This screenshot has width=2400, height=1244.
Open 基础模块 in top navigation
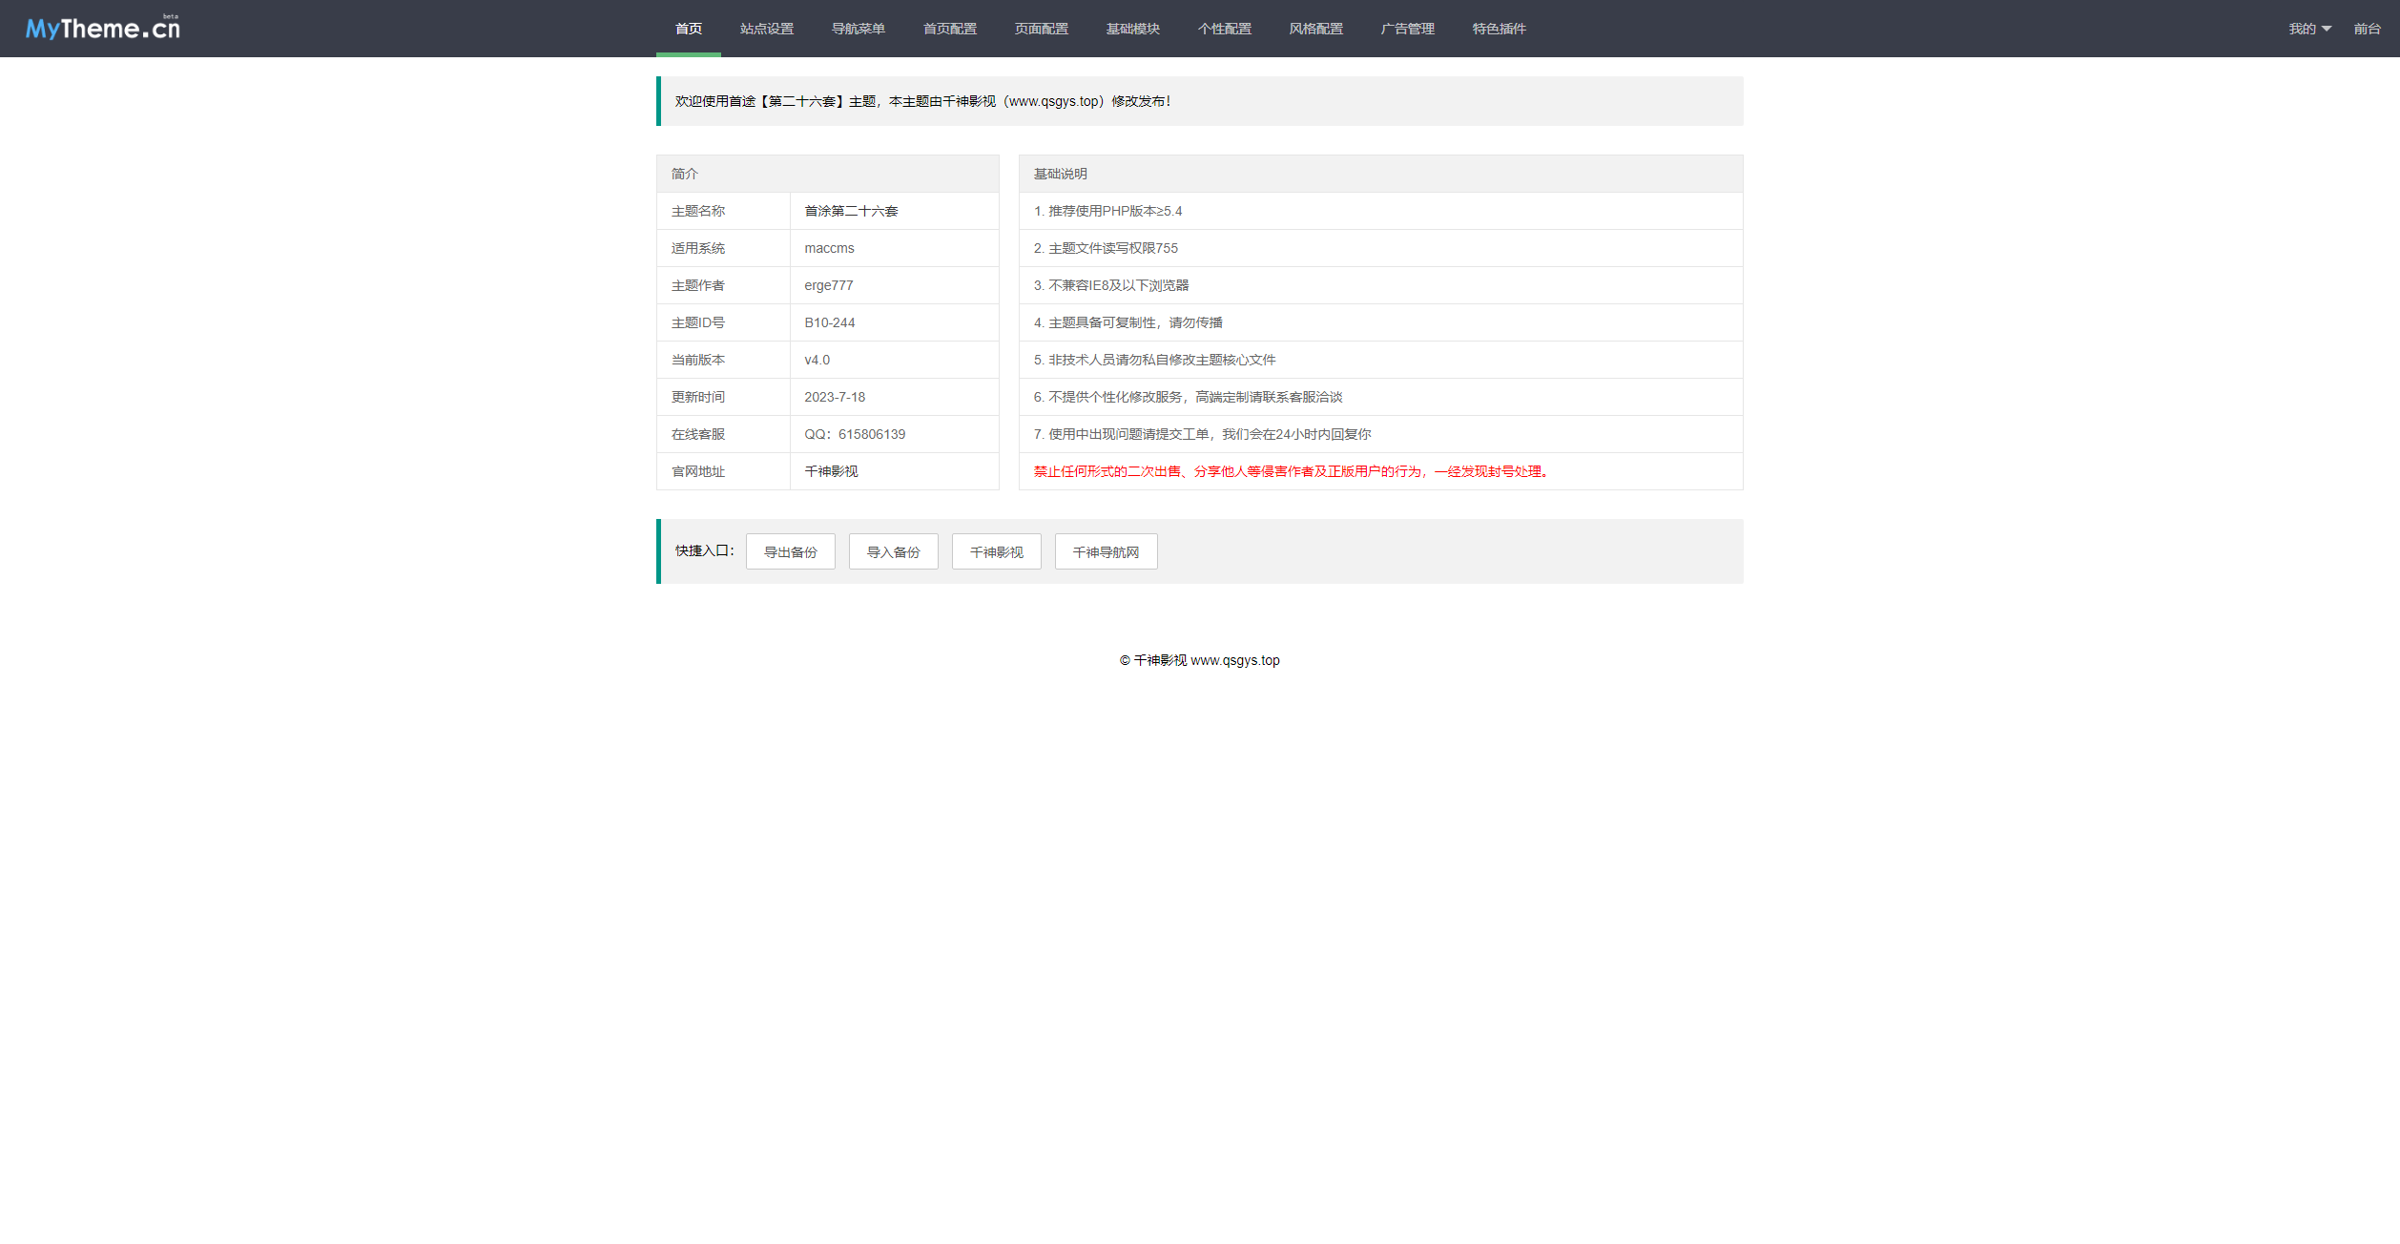pyautogui.click(x=1132, y=29)
